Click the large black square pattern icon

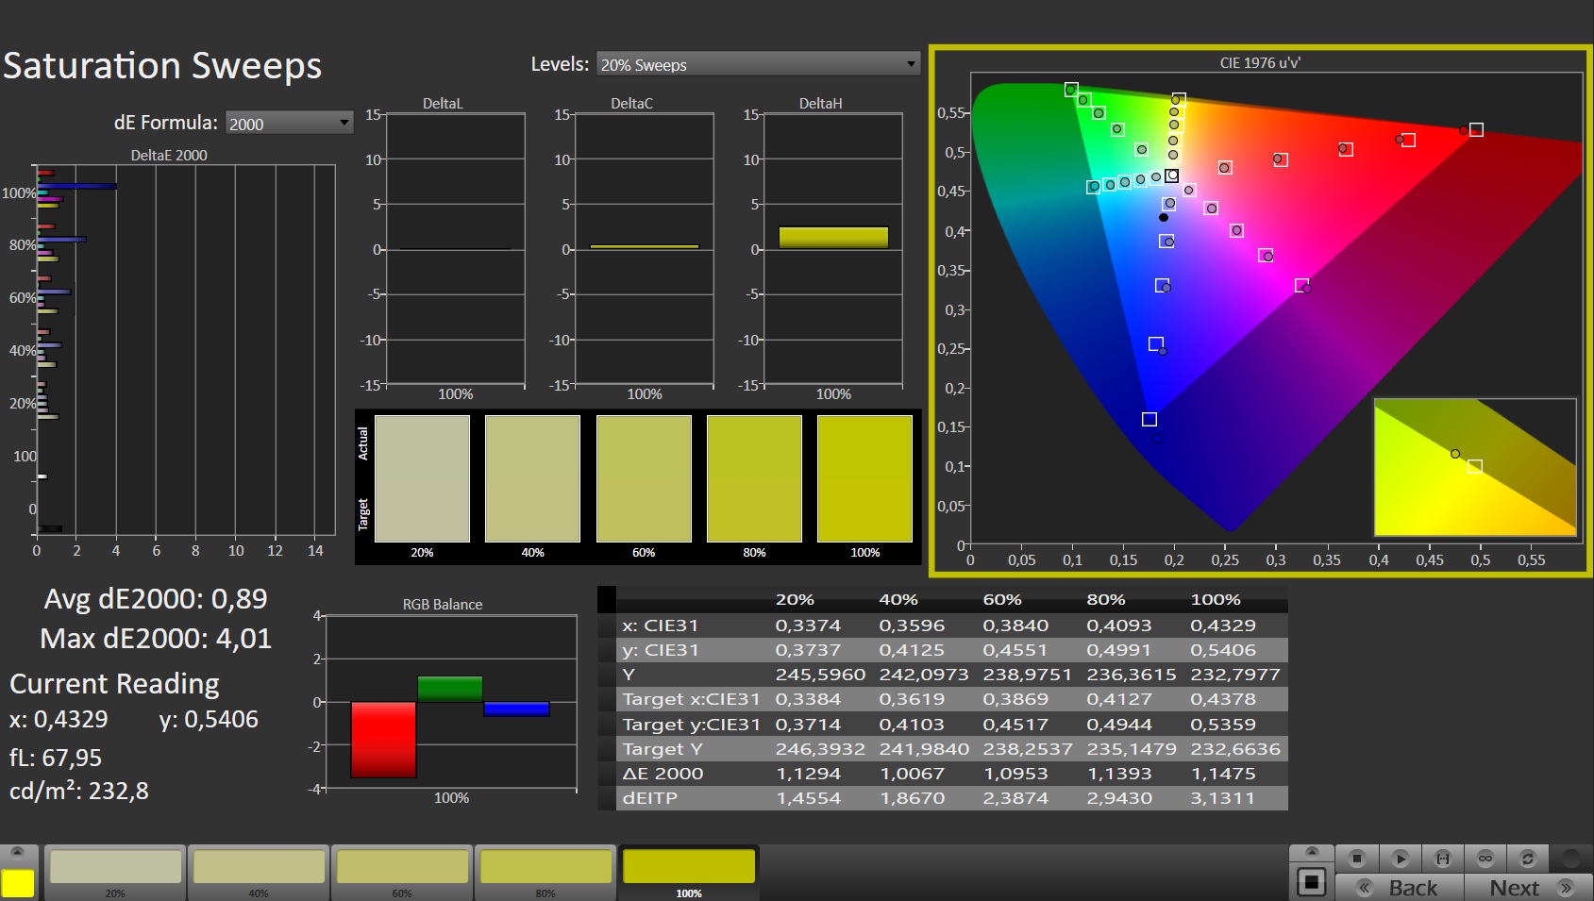click(1311, 883)
